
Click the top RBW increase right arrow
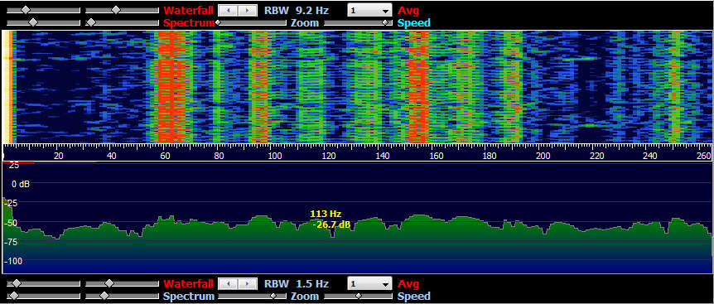pos(246,10)
